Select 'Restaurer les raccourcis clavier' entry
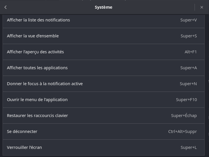This screenshot has width=209, height=157. coord(37,116)
